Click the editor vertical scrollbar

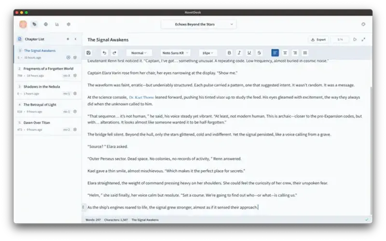[x=371, y=150]
